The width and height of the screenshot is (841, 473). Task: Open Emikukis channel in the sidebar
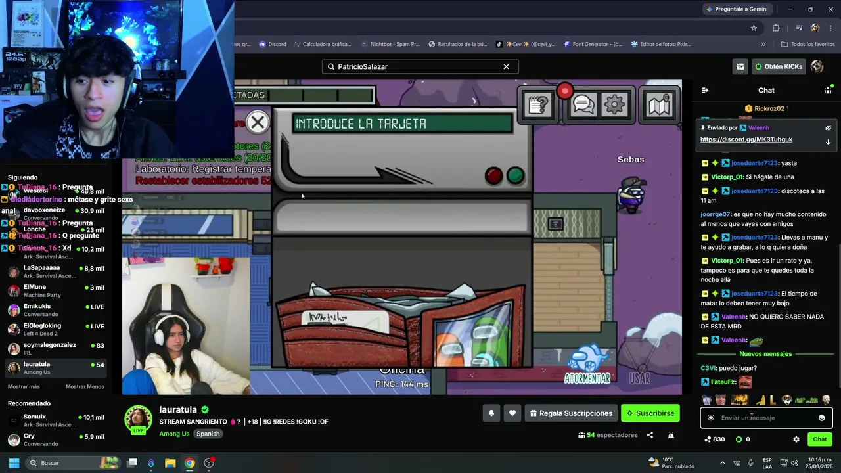tap(55, 310)
